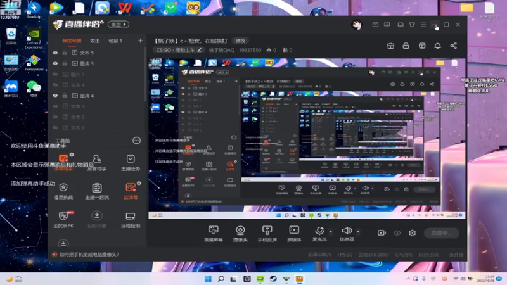Select the 图片 5 layer row
This screenshot has width=507, height=285.
98,63
